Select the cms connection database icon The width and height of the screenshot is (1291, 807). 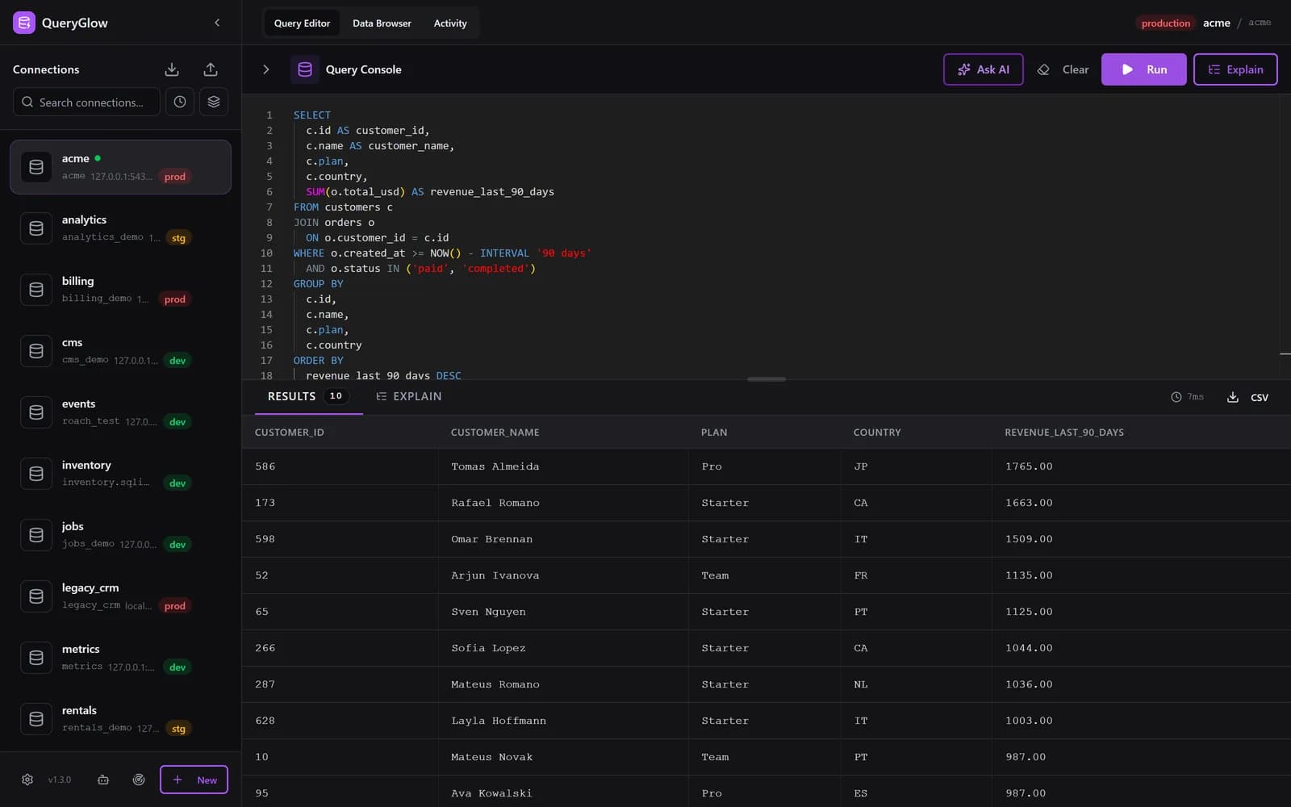tap(36, 351)
